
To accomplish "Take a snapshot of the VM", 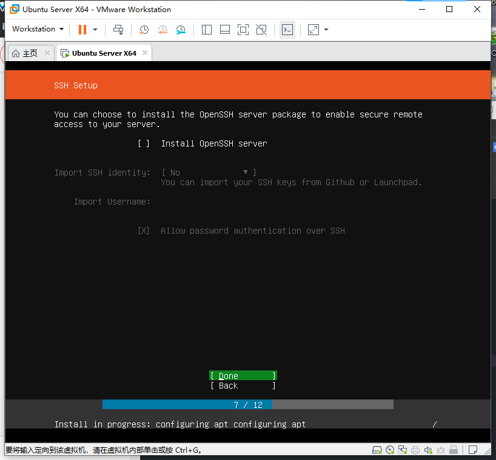I will (x=144, y=30).
